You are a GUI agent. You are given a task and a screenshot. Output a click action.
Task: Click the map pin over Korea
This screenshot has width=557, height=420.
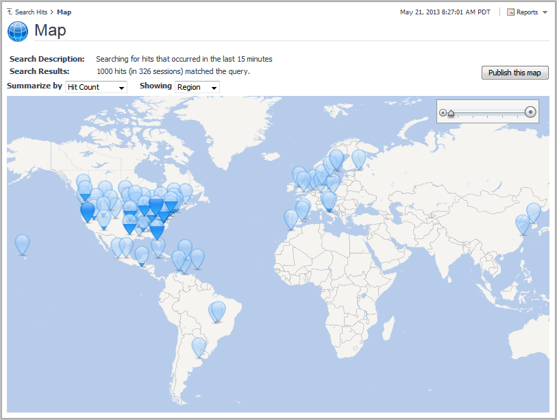[x=534, y=212]
